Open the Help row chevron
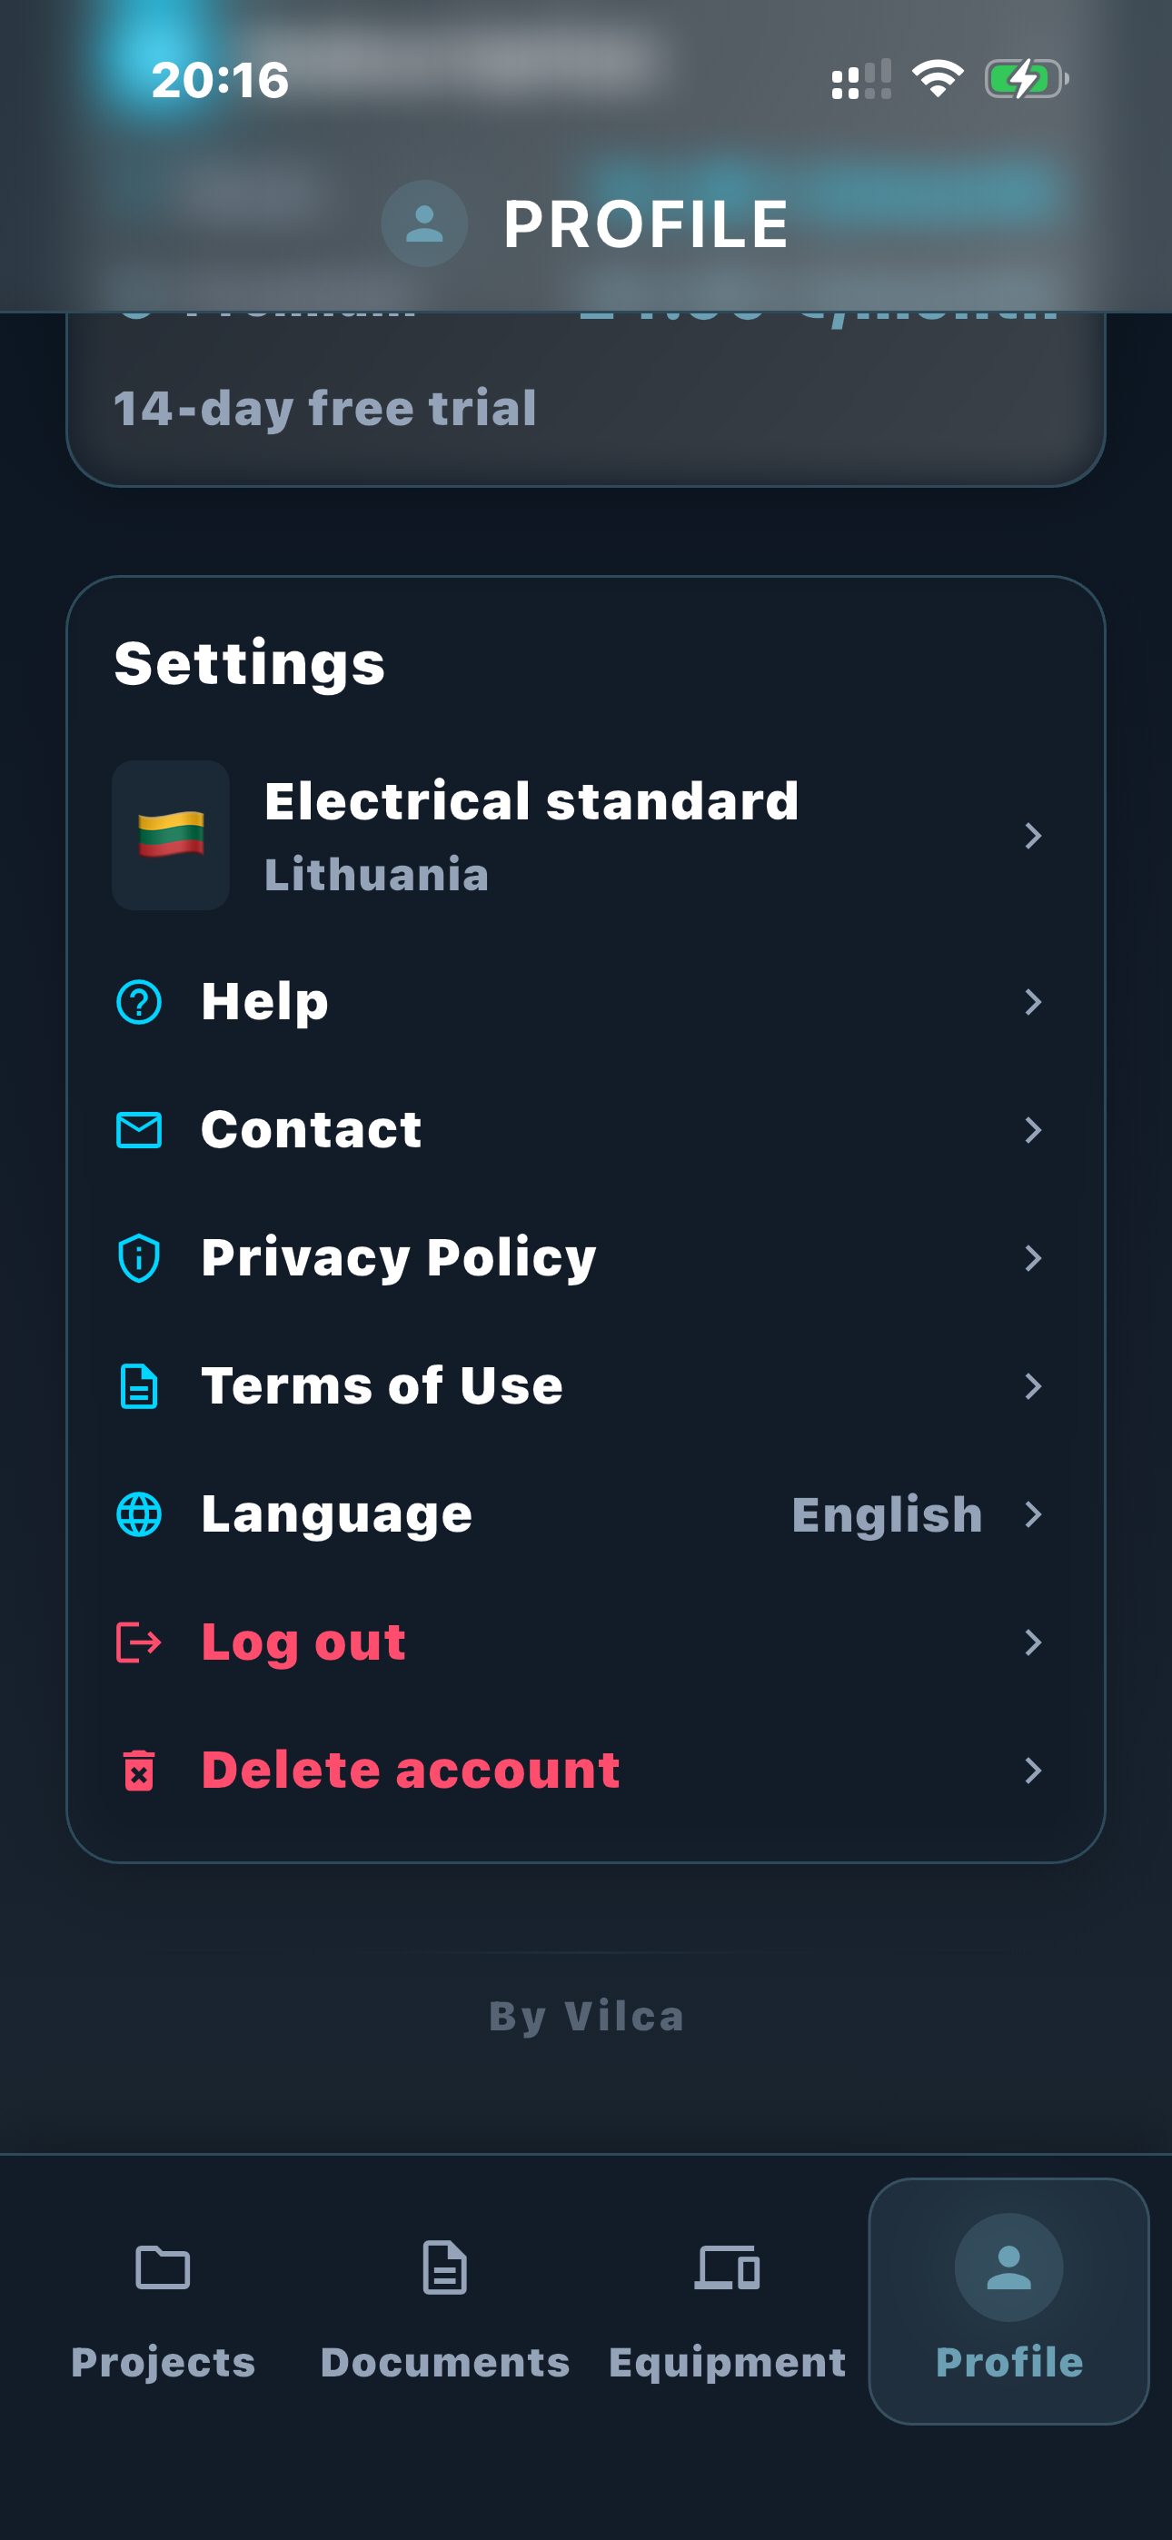The image size is (1172, 2540). 1033,1002
